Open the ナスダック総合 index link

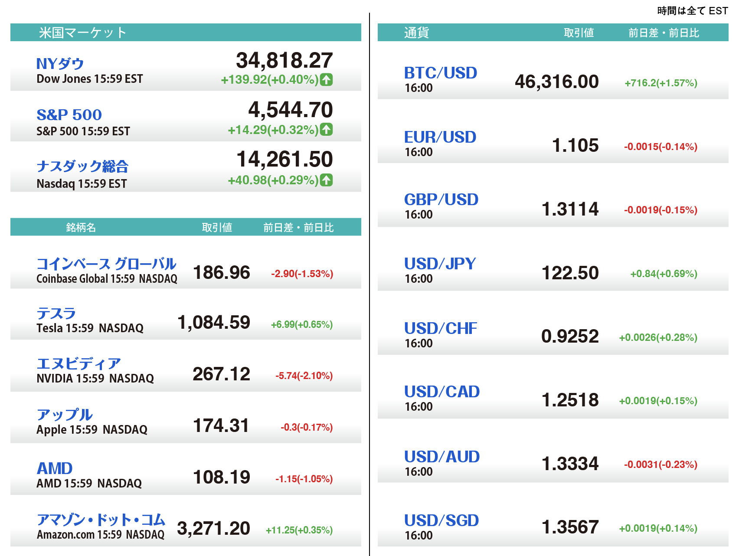82,166
